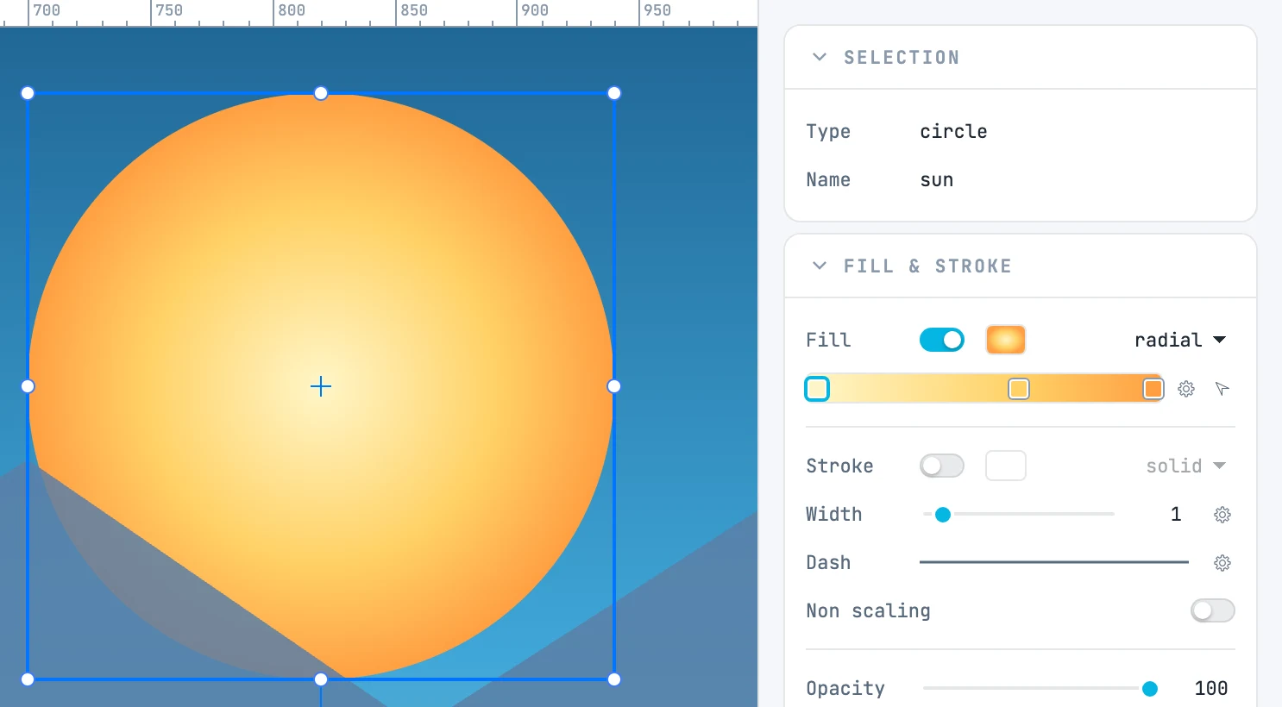The image size is (1282, 707).
Task: Collapse the Fill & Stroke panel chevron
Action: [x=820, y=266]
